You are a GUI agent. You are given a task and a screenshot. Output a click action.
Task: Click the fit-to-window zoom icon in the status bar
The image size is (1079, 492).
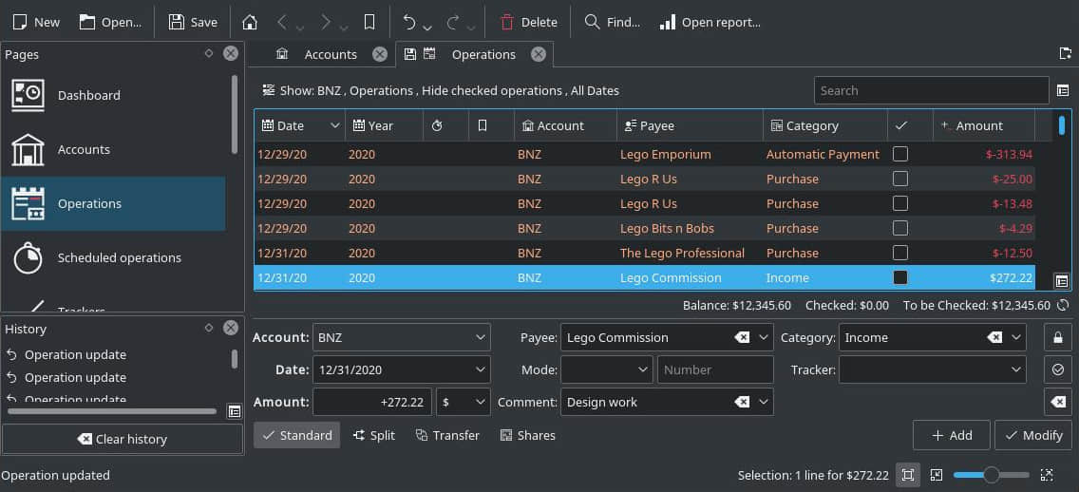click(x=908, y=475)
